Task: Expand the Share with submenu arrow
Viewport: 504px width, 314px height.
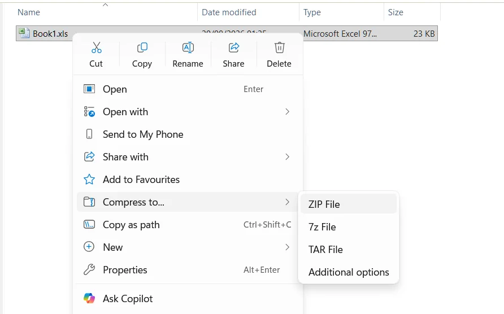Action: 288,157
